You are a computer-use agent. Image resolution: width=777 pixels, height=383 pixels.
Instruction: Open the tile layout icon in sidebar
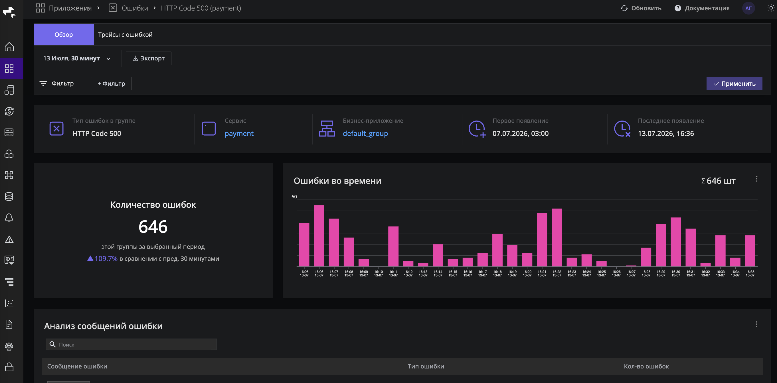tap(9, 175)
